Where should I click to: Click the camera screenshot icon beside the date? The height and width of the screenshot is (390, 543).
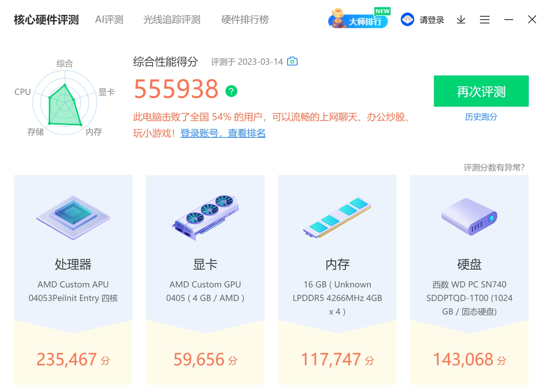click(x=292, y=61)
